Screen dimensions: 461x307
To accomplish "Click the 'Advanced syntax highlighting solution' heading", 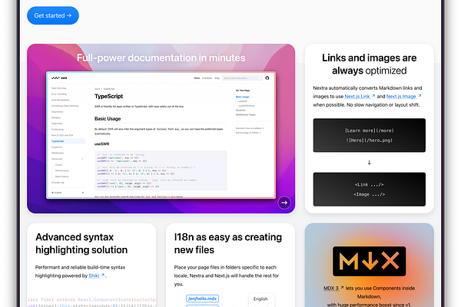I will (81, 243).
